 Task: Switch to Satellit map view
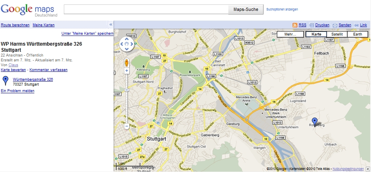[x=337, y=34]
